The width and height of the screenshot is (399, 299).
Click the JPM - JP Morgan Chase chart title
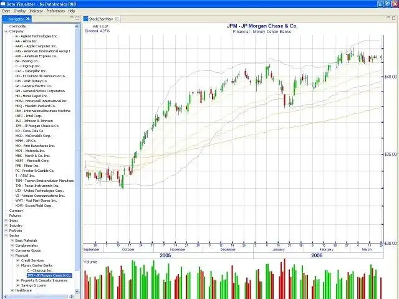click(x=262, y=26)
